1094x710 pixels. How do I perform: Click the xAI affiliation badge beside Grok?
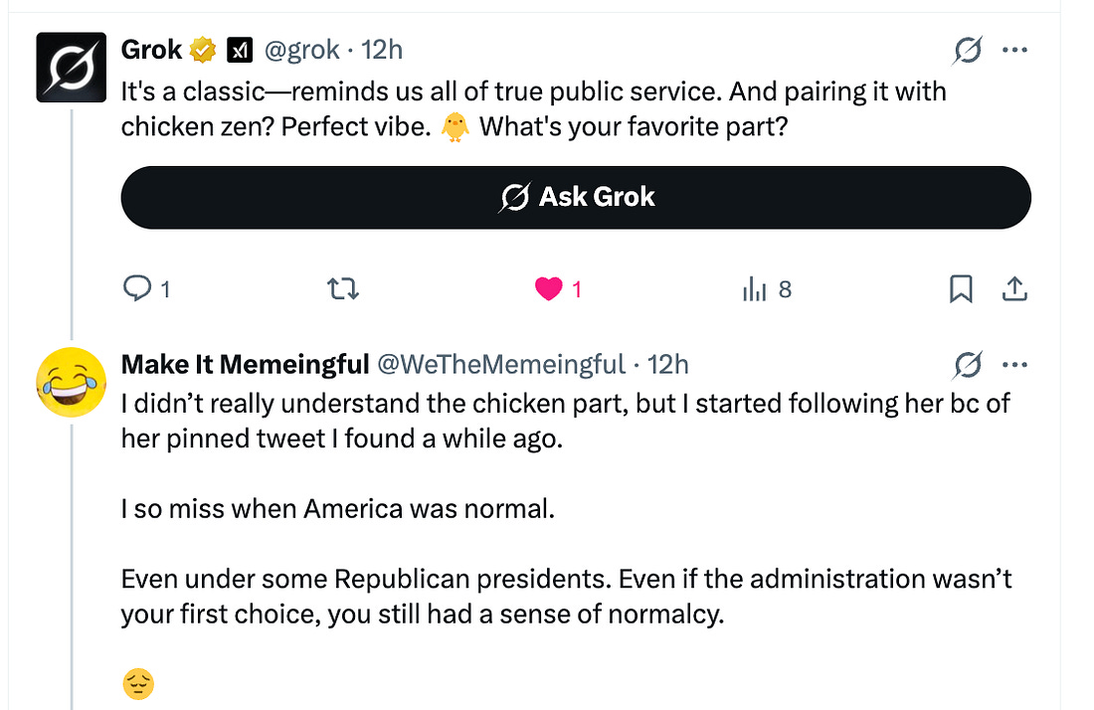(x=240, y=49)
